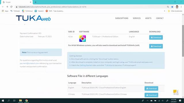184x103 pixels.
Task: Open Task View on taskbar
Action: tap(14, 100)
